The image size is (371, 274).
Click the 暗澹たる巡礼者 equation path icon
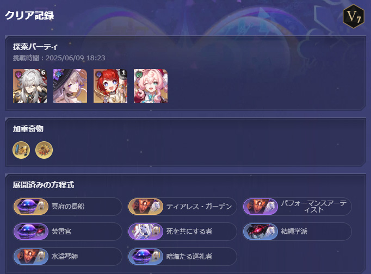[x=145, y=257]
